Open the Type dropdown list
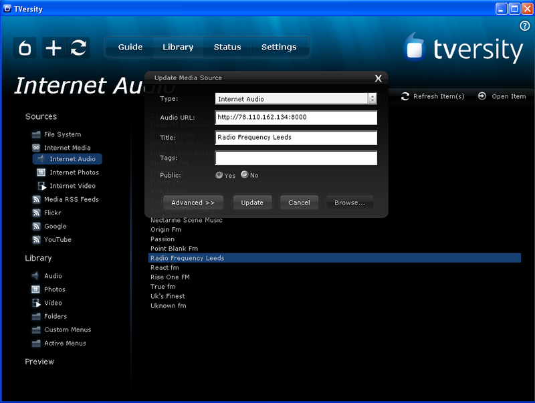 pos(372,99)
